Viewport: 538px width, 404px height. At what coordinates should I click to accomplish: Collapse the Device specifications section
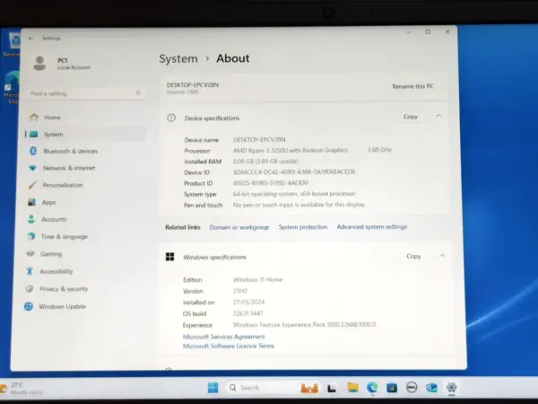[438, 116]
